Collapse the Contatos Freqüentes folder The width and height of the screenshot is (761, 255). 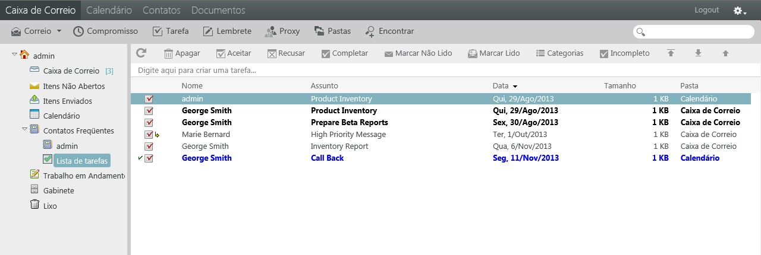pos(25,129)
